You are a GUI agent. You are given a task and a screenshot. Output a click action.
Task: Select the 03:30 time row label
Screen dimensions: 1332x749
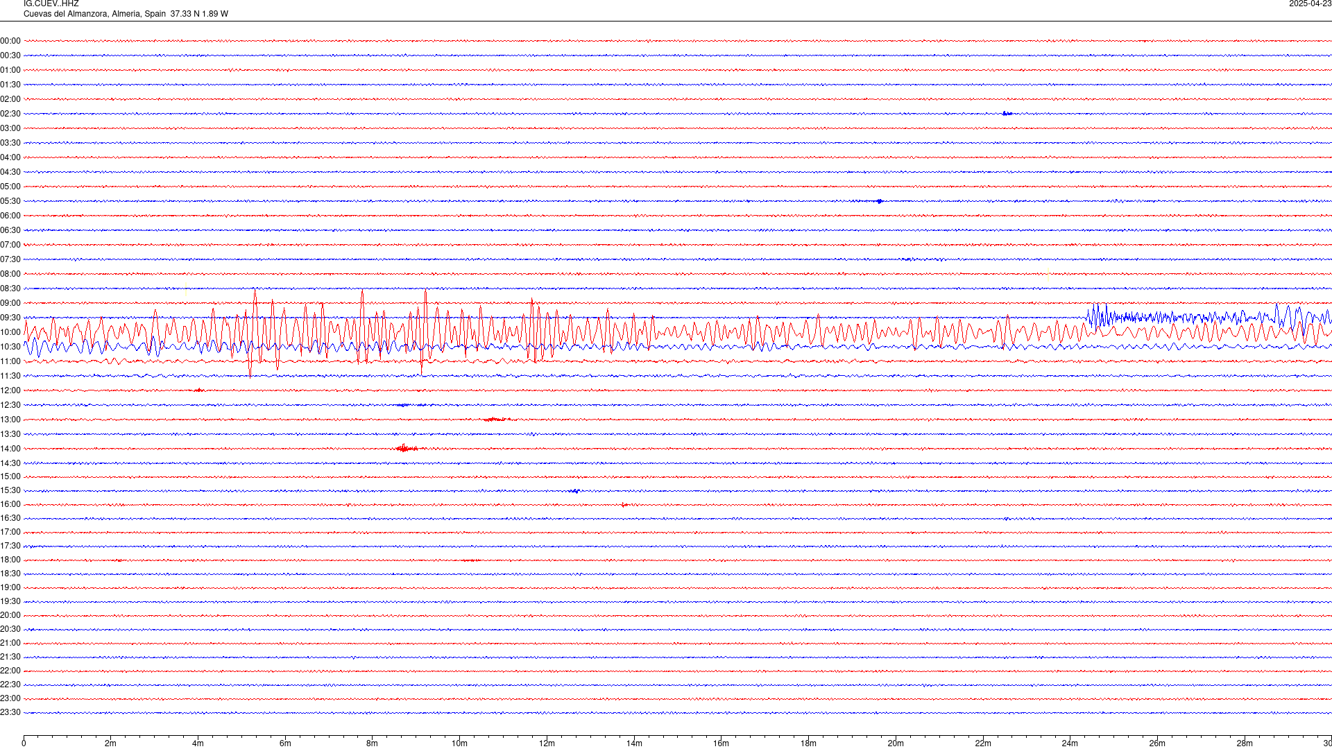tap(10, 143)
